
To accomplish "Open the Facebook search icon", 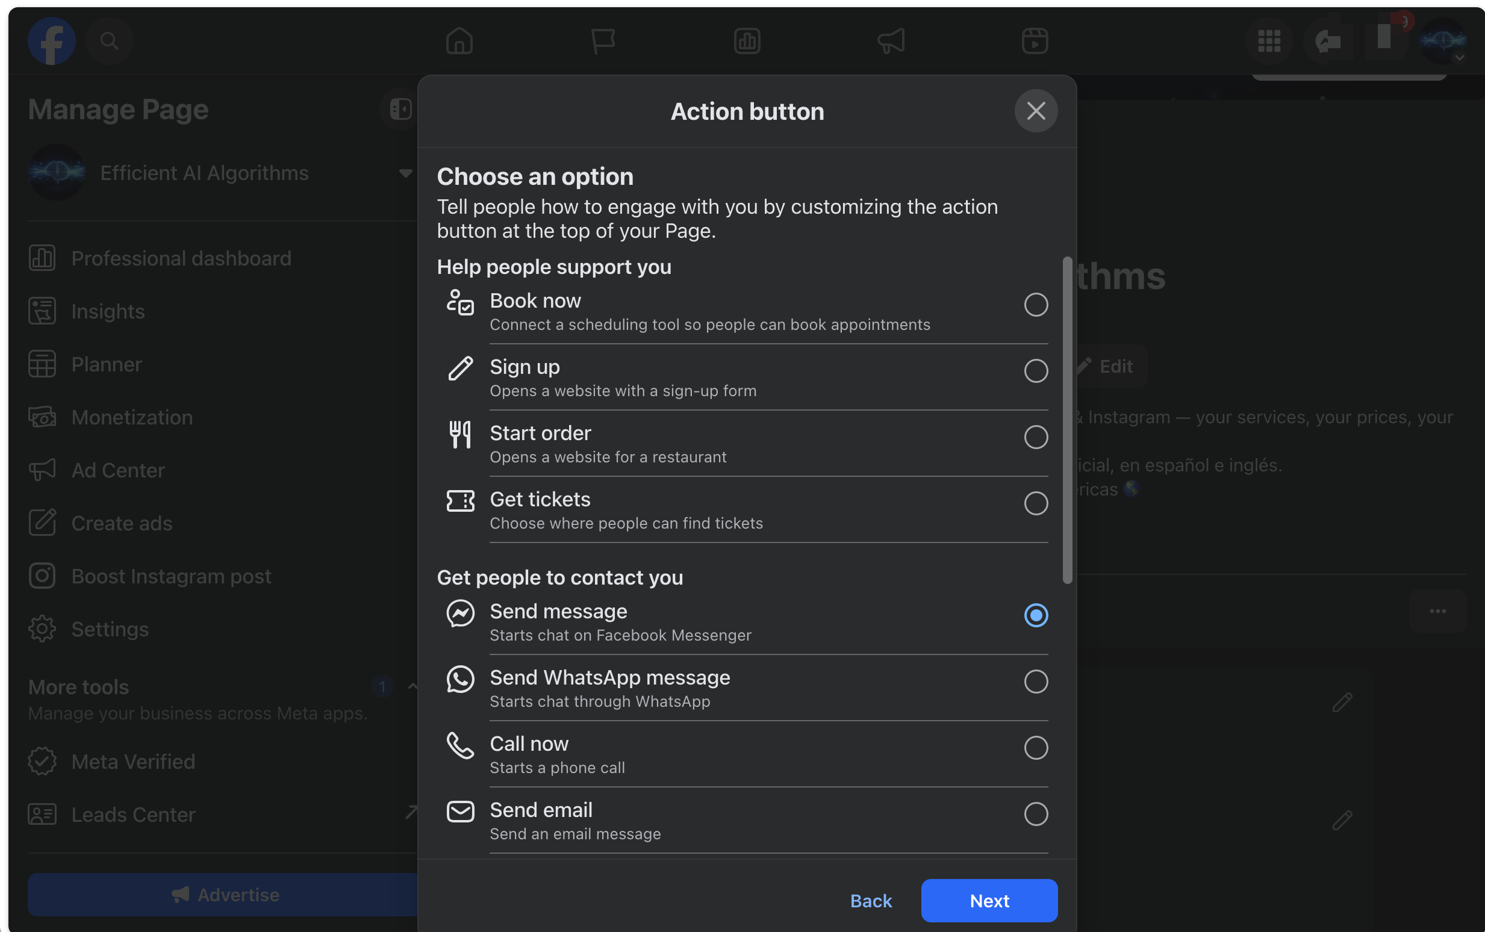I will [x=109, y=42].
